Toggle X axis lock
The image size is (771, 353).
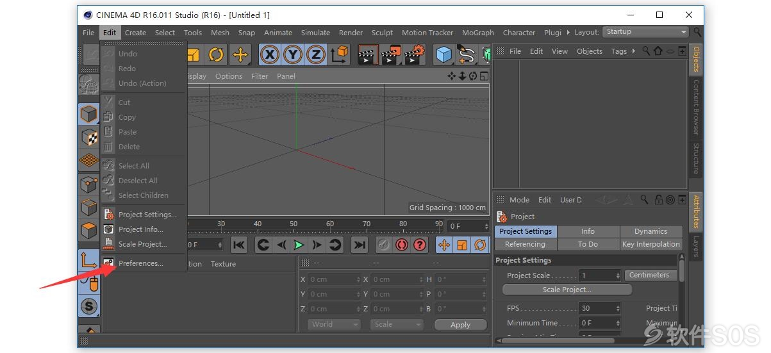pyautogui.click(x=270, y=55)
